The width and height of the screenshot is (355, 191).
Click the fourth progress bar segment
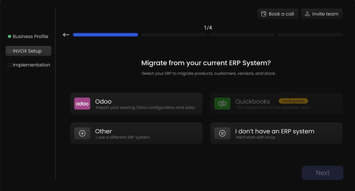point(310,35)
